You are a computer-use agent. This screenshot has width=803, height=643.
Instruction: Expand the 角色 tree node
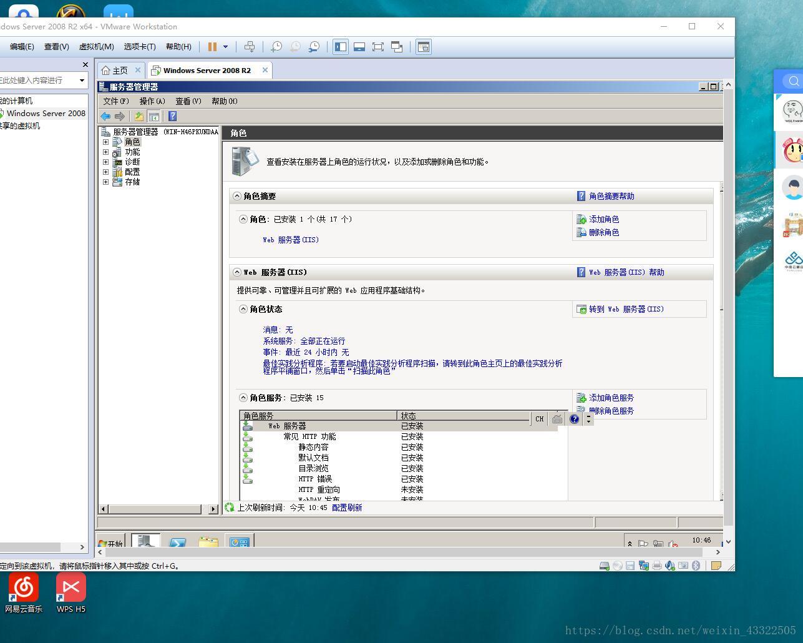(x=105, y=142)
